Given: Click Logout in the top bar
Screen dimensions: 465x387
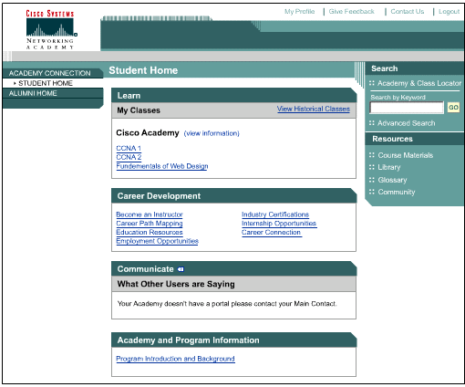Looking at the screenshot, I should point(449,12).
